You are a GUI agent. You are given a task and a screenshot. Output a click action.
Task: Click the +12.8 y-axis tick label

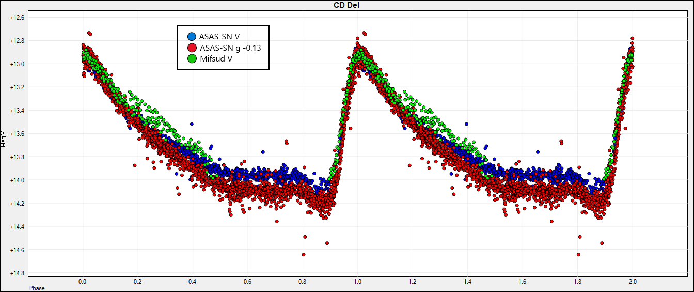pos(17,41)
